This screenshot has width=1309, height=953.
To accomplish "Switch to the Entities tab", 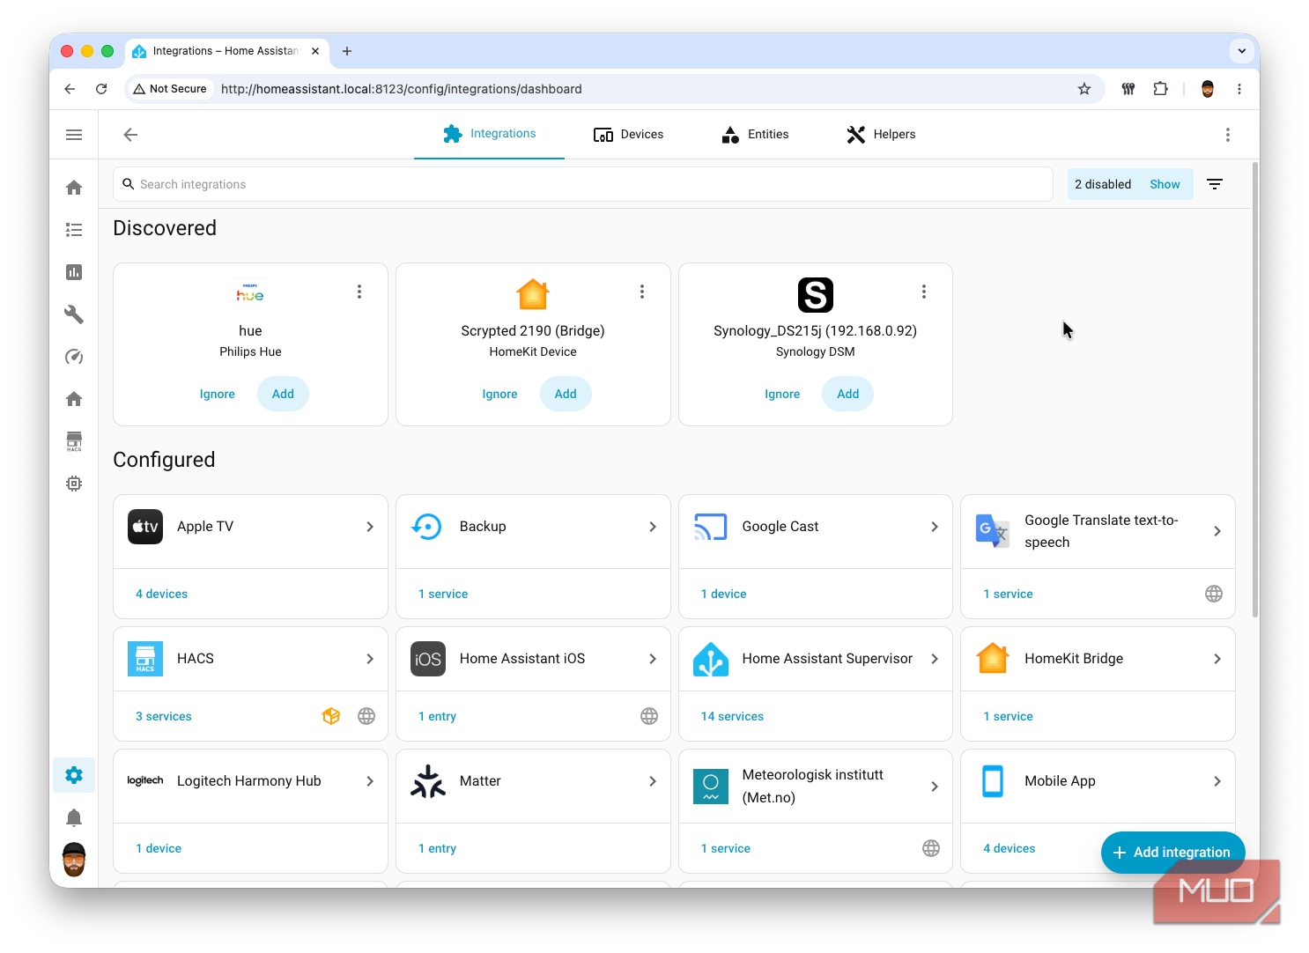I will [755, 135].
